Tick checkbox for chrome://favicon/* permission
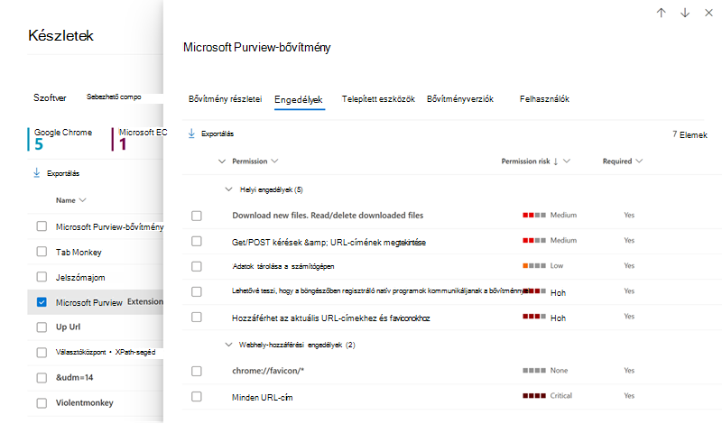The height and width of the screenshot is (424, 722). [x=197, y=371]
